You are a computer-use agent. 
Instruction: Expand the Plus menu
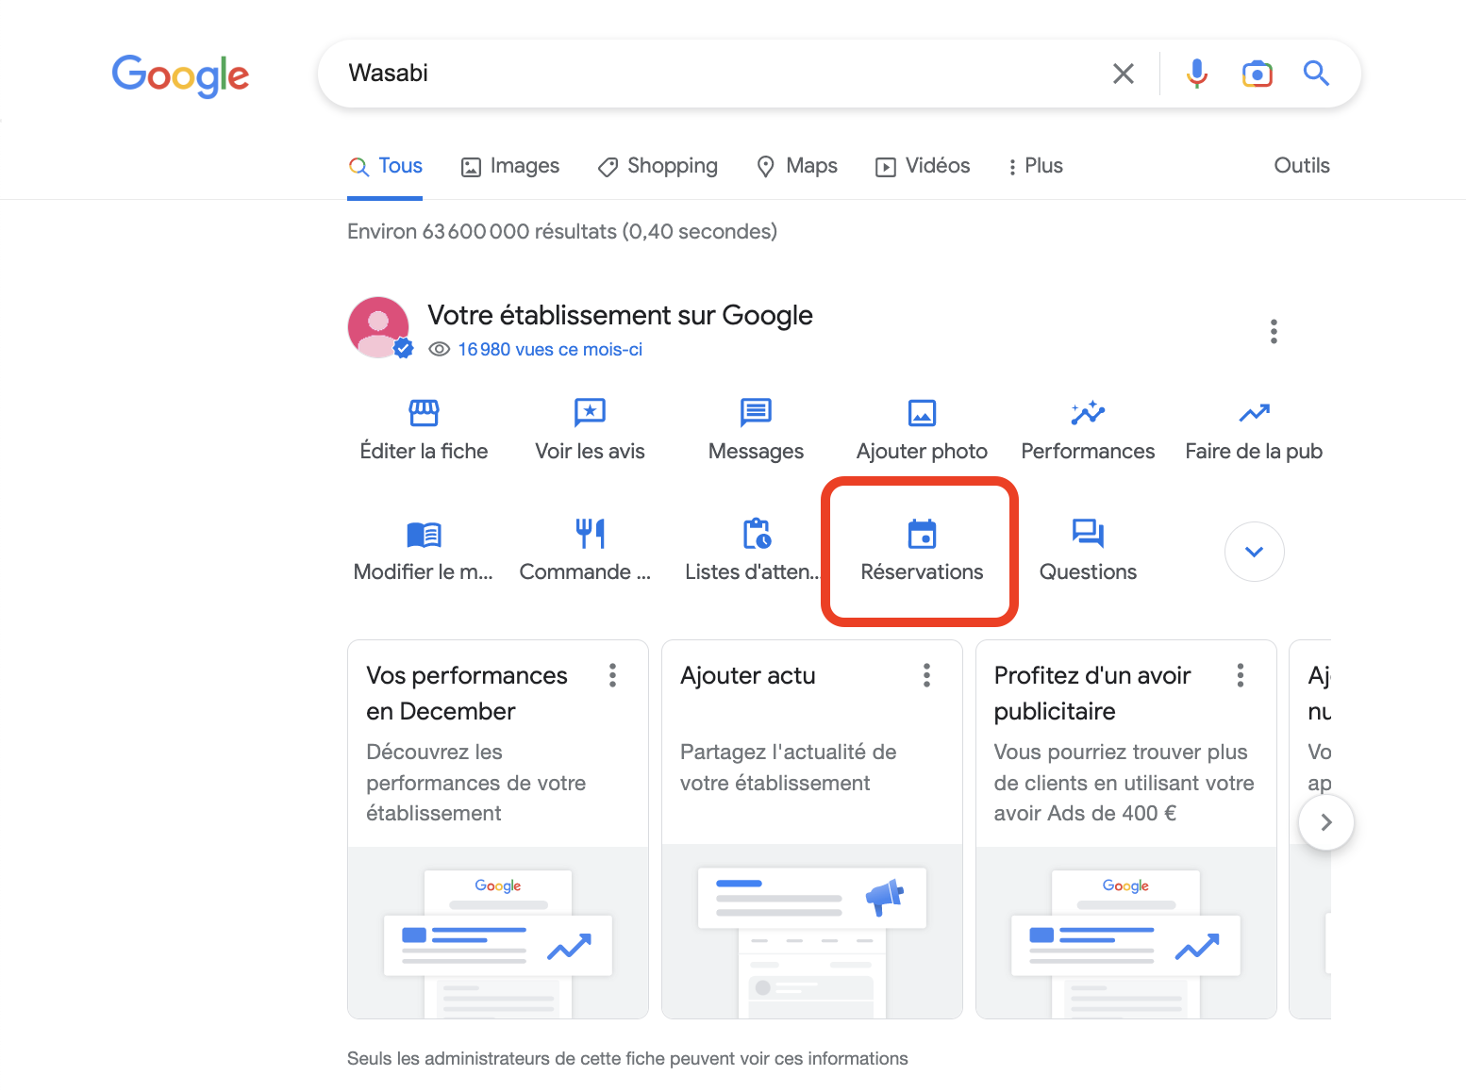[x=1035, y=166]
